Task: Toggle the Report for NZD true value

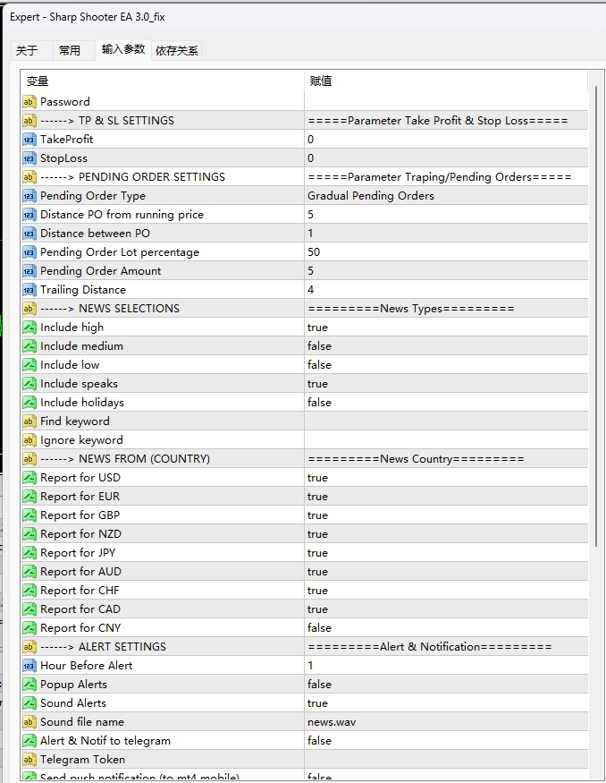Action: click(x=446, y=534)
